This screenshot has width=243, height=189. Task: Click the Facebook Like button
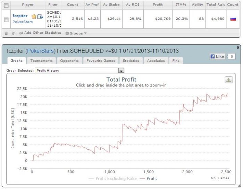tap(217, 56)
